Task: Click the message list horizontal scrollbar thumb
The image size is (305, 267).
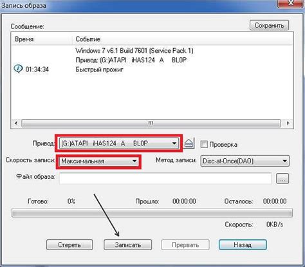Action: click(x=151, y=123)
